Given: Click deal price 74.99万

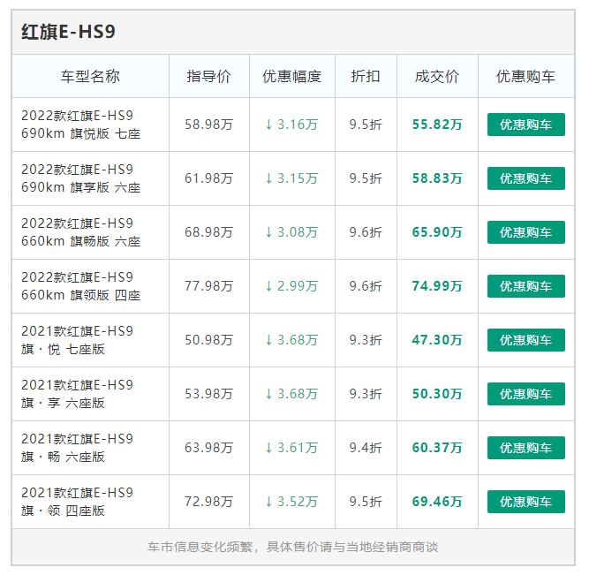Looking at the screenshot, I should [437, 286].
